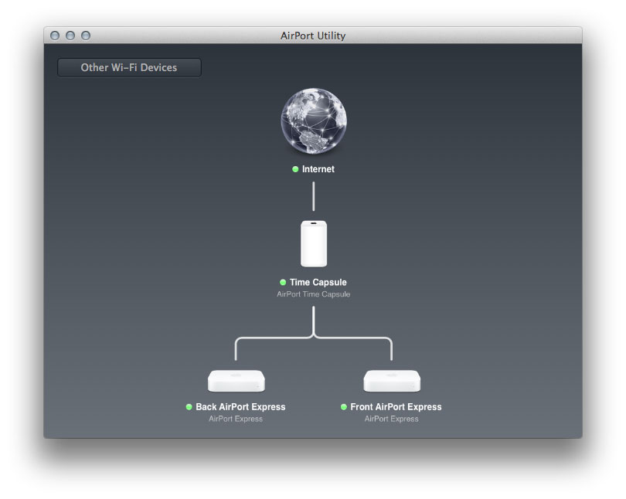Click the Internet label
Screen dimensions: 626x499
tap(318, 169)
